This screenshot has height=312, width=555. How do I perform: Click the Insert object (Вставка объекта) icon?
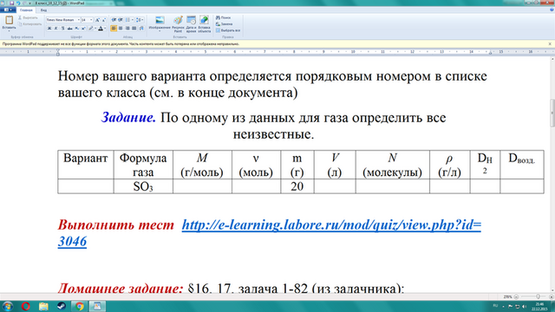[205, 24]
